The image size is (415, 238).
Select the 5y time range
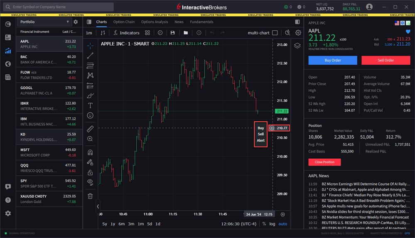105,224
